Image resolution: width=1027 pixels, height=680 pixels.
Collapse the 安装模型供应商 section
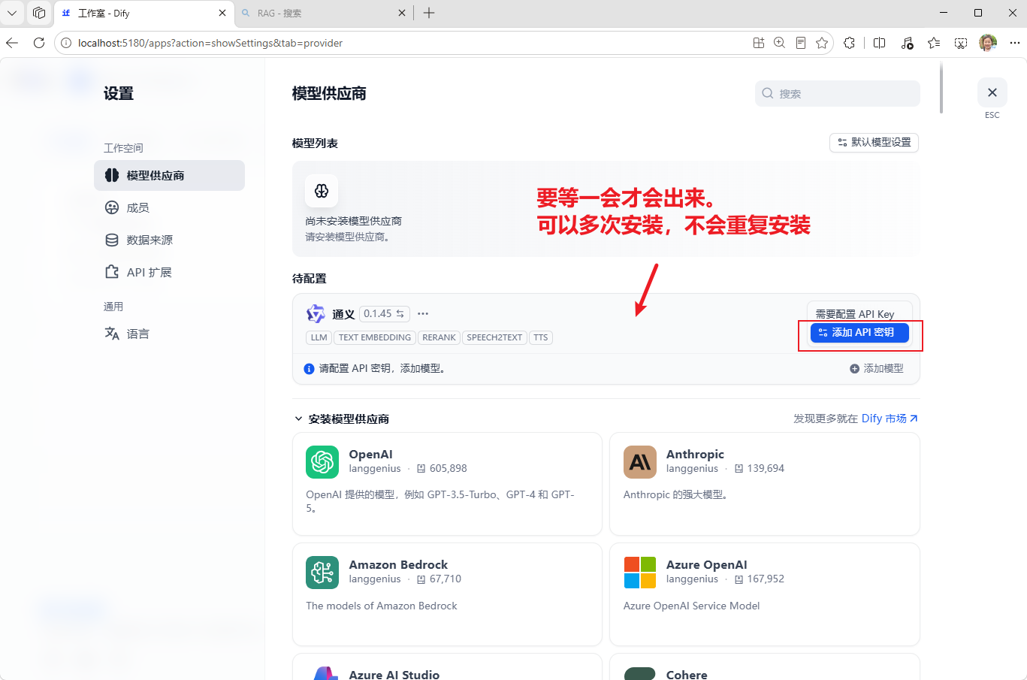(341, 419)
